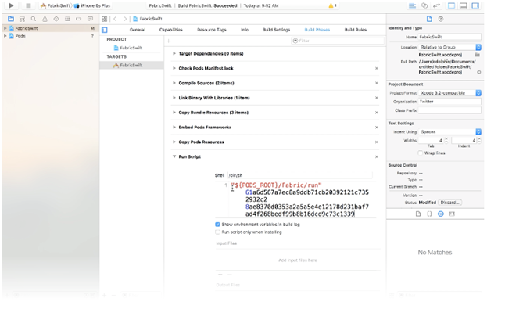Screen dimensions: 505x309
Task: Toggle the Debug area pane
Action: click(x=463, y=5)
